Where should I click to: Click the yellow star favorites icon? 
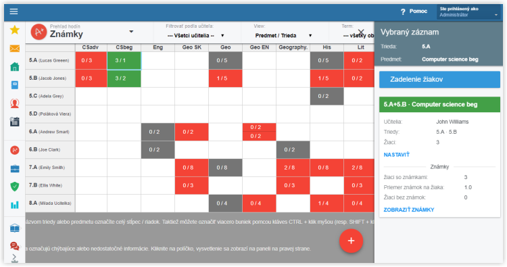click(x=15, y=30)
